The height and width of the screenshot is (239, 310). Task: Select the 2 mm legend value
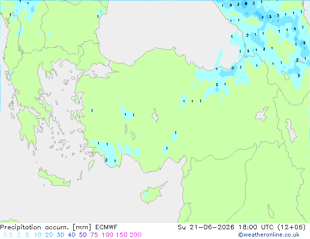(x=19, y=235)
